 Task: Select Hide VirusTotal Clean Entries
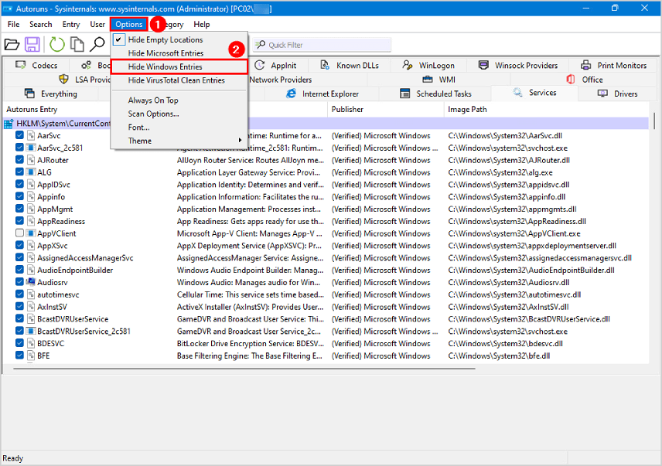pos(179,80)
